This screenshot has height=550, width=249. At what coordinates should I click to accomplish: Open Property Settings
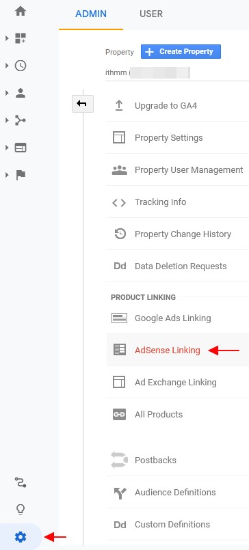(x=168, y=137)
